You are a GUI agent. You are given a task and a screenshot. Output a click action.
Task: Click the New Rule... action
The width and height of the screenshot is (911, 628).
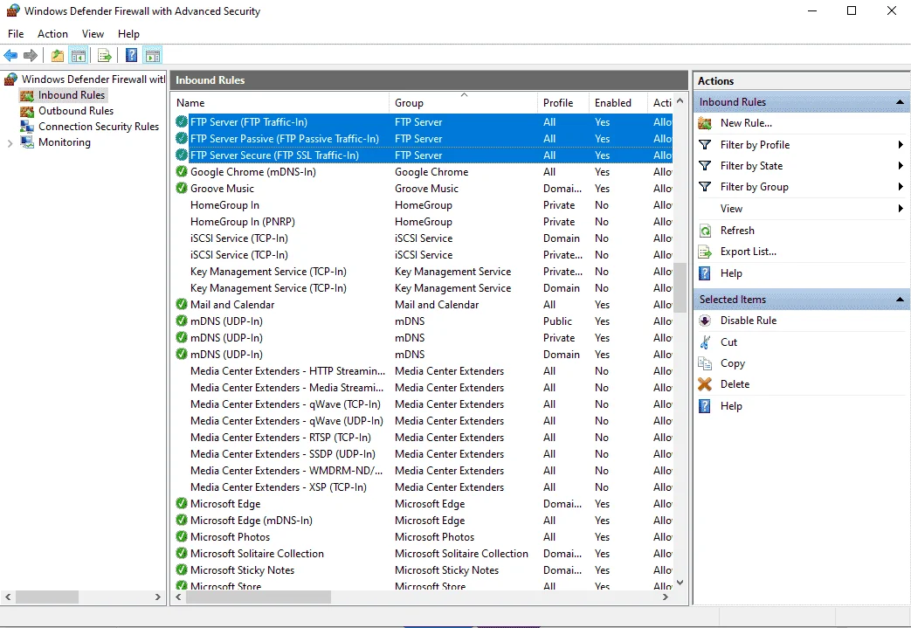(746, 123)
